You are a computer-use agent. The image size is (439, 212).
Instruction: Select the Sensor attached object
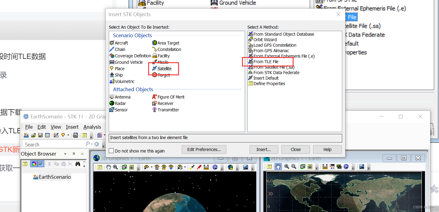[x=119, y=110]
